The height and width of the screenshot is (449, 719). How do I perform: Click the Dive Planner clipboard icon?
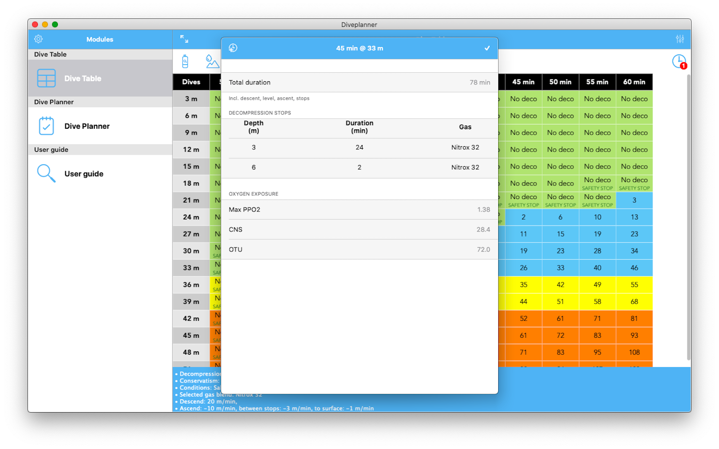[x=46, y=126]
